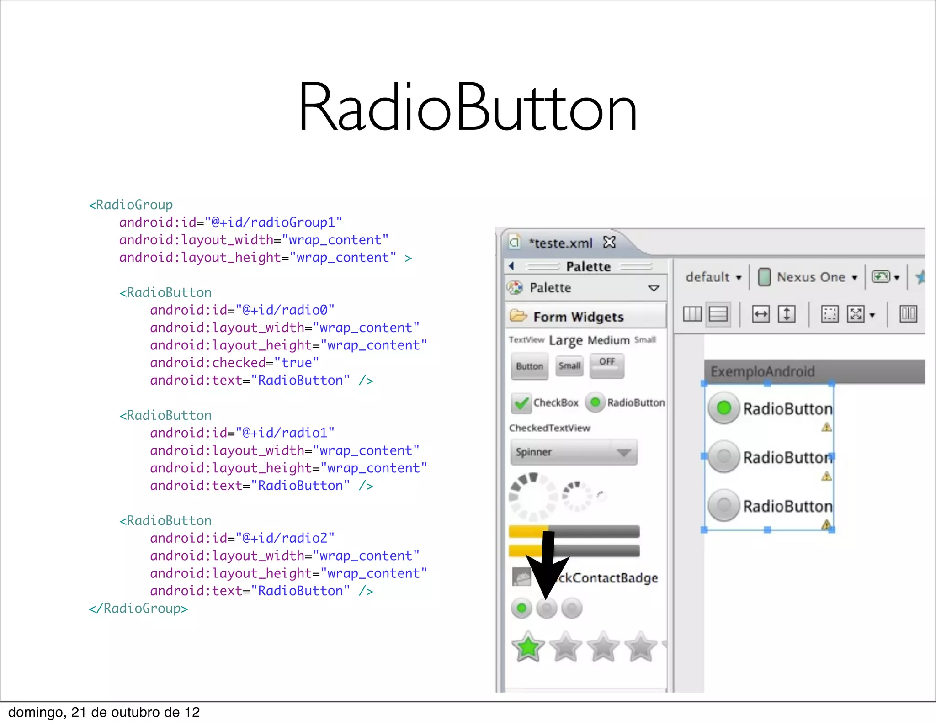Pick the OFF toggle button widget
936x725 pixels.
(x=607, y=365)
